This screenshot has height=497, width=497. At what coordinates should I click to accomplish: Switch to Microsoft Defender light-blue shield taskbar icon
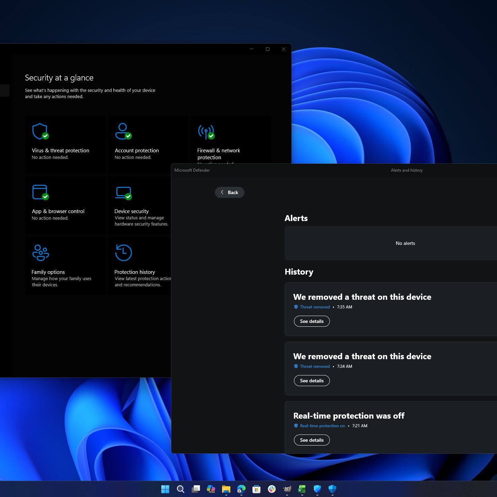pos(317,489)
